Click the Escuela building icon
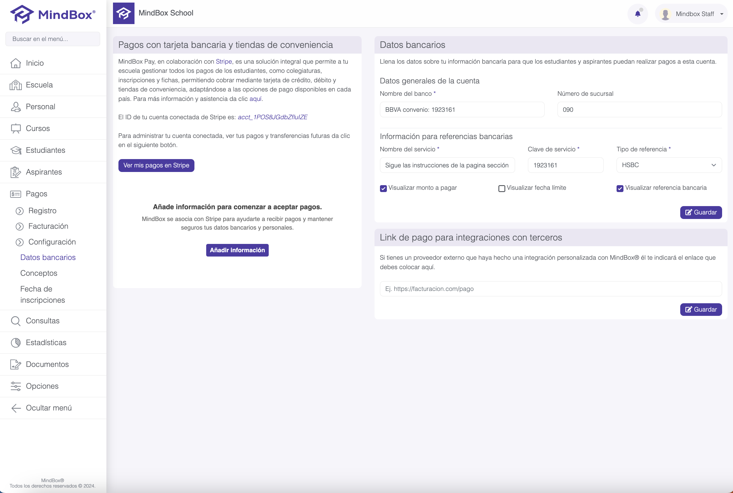Viewport: 733px width, 493px height. (x=16, y=85)
